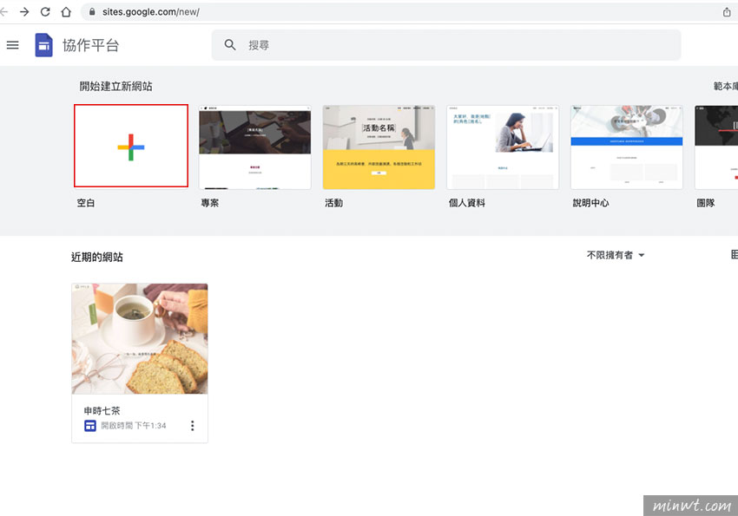Choose the 說明中心 template thumbnail
This screenshot has width=738, height=516.
coord(627,147)
